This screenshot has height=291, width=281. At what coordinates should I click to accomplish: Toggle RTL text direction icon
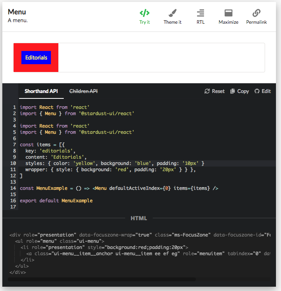(x=201, y=13)
